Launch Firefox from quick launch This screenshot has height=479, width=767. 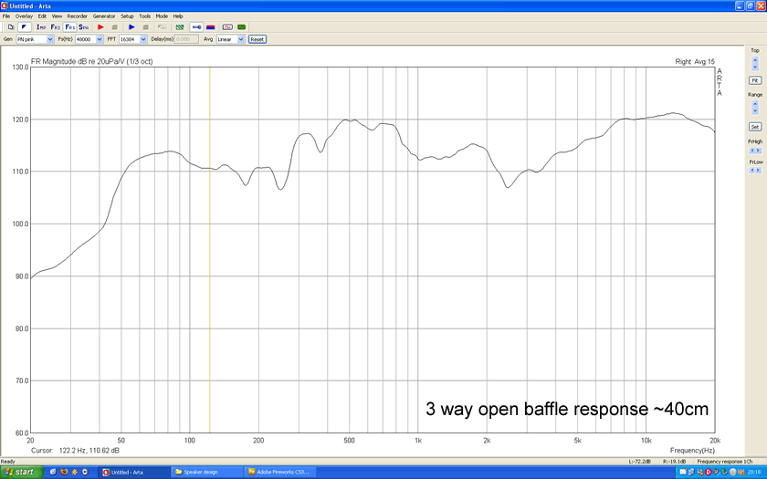64,473
